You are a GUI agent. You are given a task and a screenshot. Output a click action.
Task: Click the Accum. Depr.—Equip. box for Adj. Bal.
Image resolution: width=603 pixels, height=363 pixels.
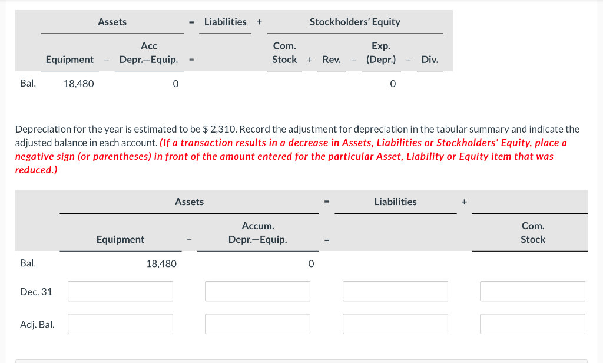point(257,323)
